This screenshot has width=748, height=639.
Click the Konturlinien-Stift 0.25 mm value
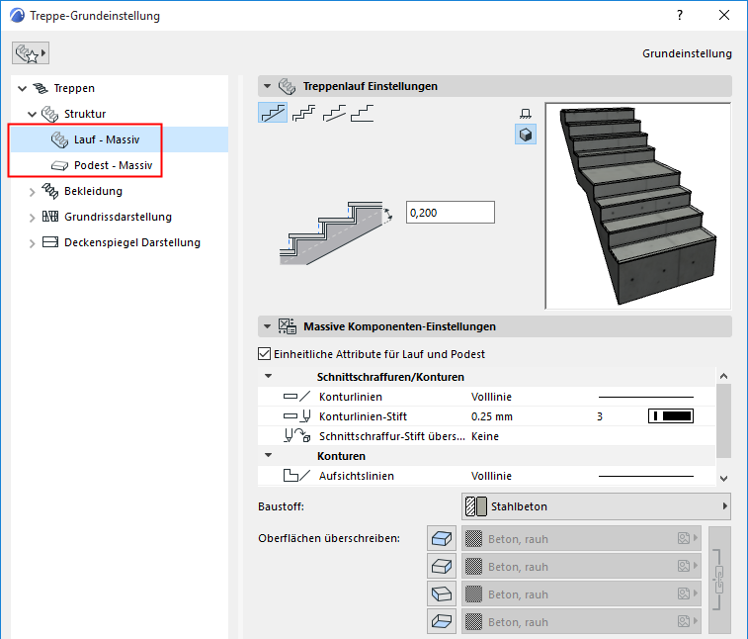[492, 416]
